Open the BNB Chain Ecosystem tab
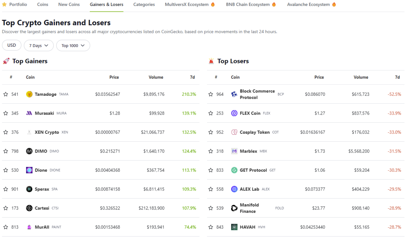The width and height of the screenshot is (407, 237). tap(251, 5)
